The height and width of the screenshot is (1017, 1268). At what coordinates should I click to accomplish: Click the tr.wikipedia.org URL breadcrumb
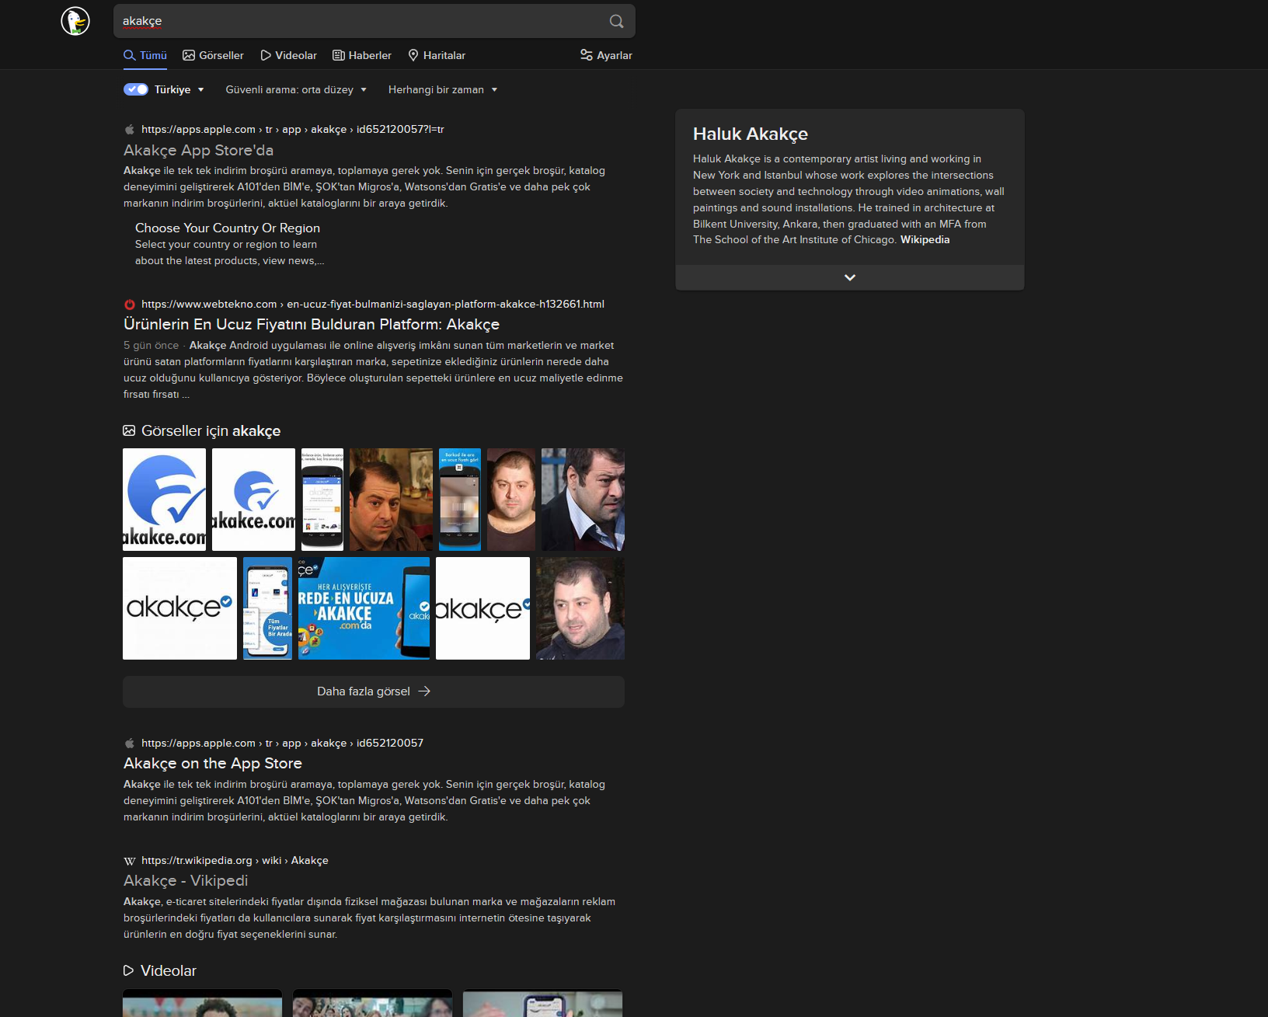[x=235, y=861]
